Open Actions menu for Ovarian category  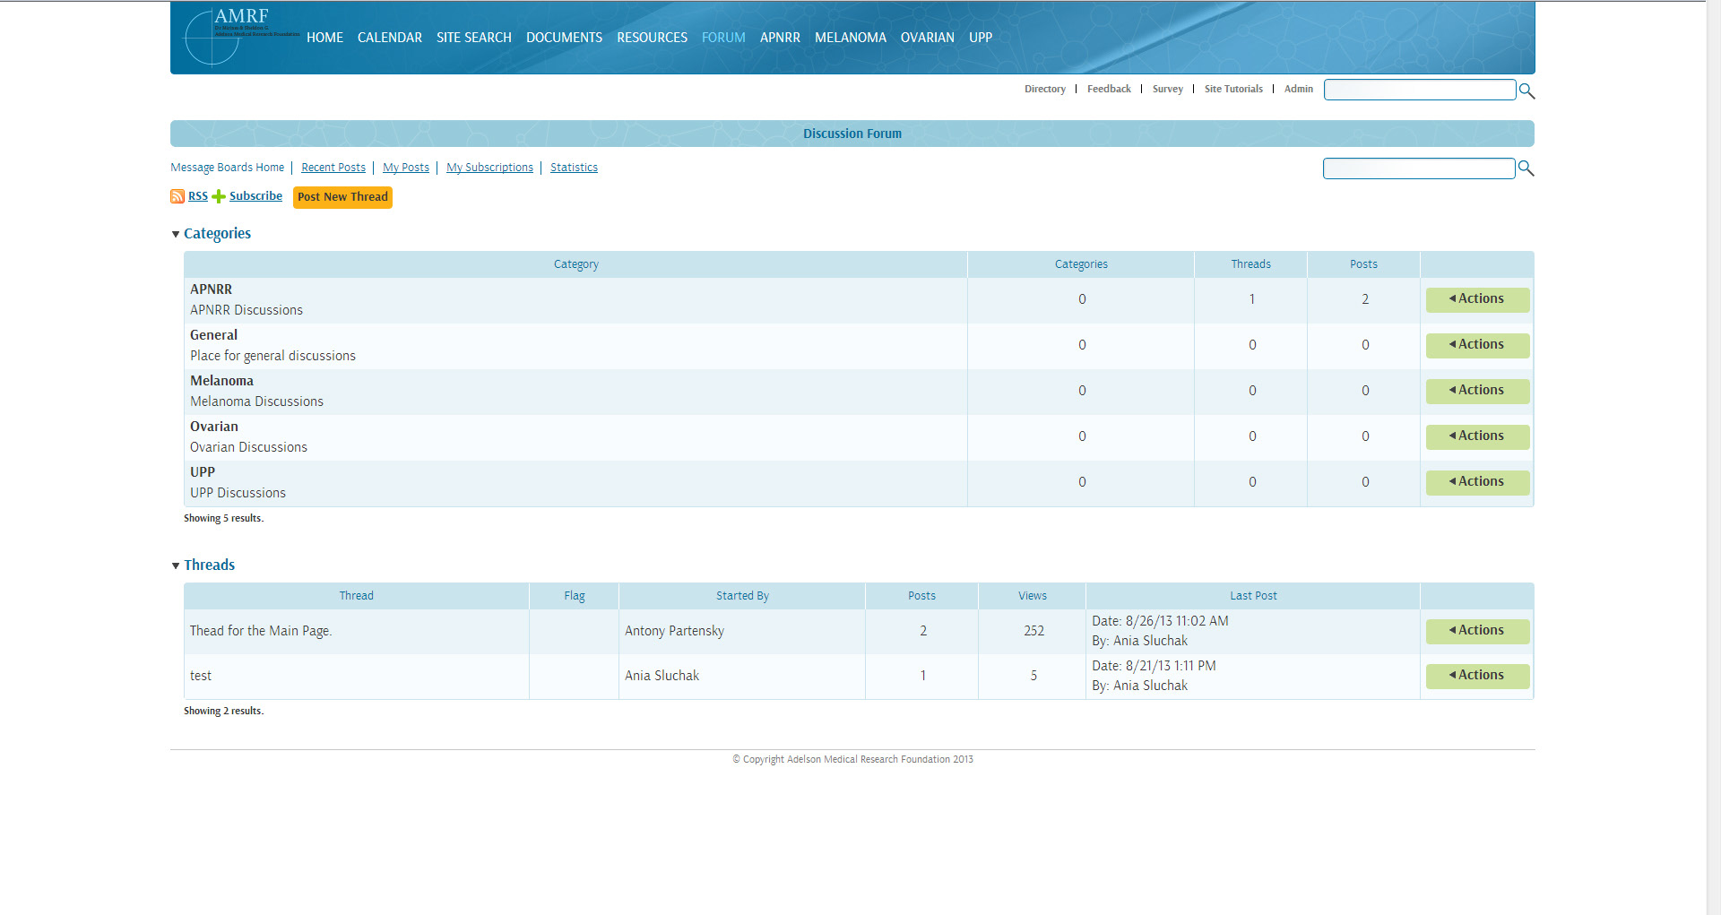(1477, 436)
